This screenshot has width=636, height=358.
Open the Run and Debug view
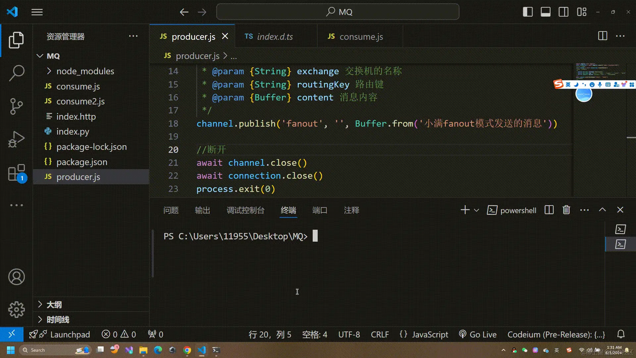point(16,139)
